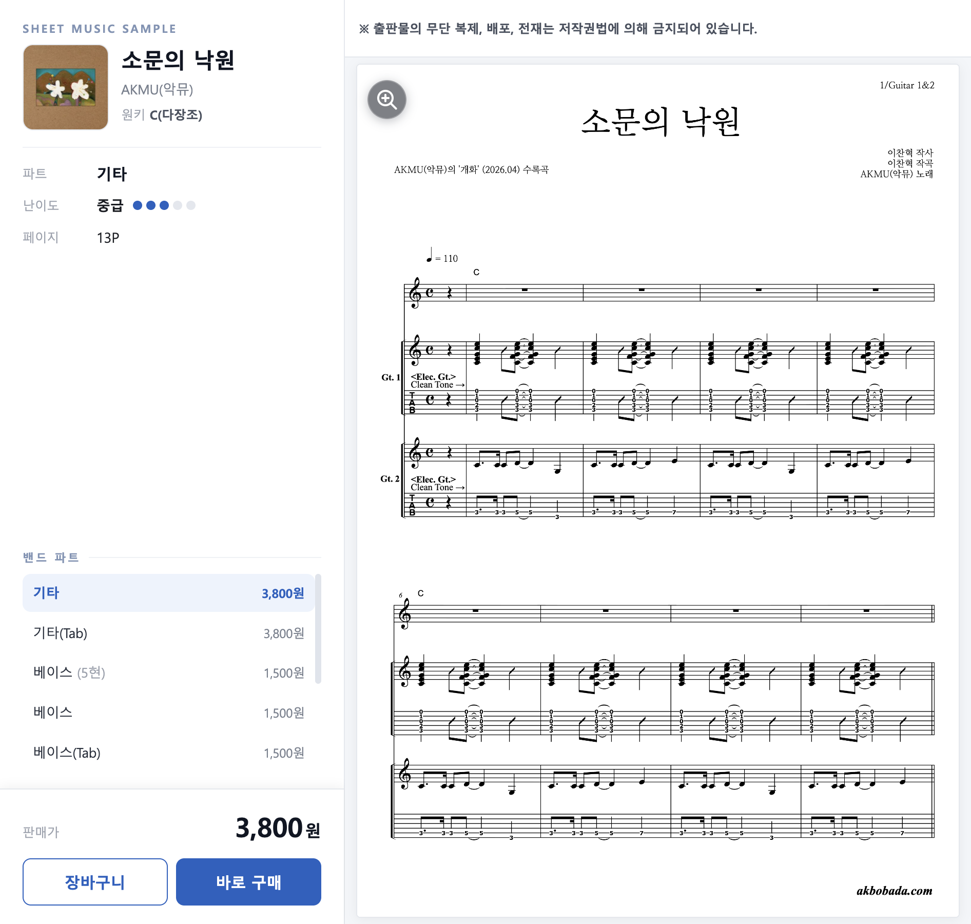
Task: Click the original key C(다장조) text
Action: pos(176,114)
